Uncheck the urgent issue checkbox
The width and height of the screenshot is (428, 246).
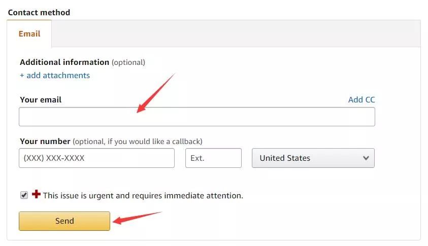click(24, 195)
